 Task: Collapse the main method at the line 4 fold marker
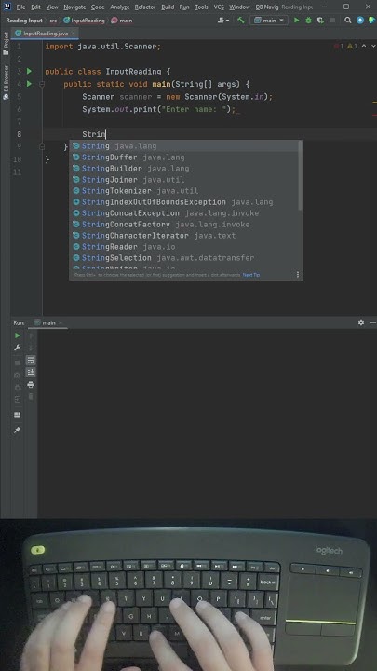[x=42, y=84]
